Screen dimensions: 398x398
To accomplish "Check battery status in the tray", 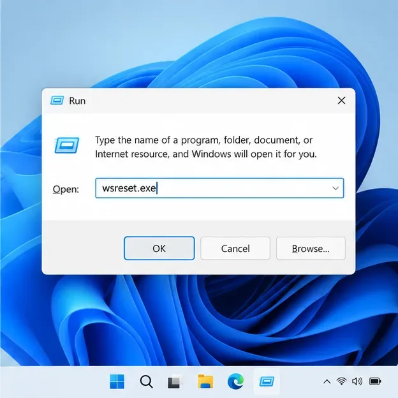I will pyautogui.click(x=375, y=381).
